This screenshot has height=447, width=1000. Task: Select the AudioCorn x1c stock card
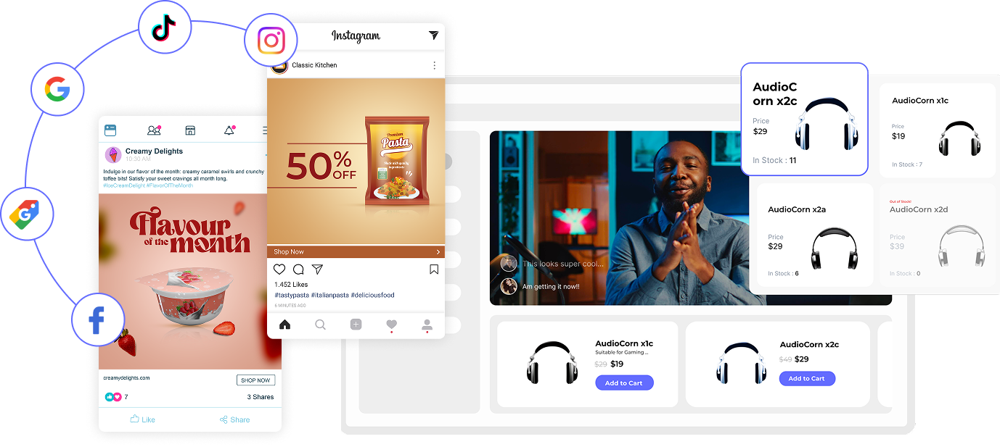click(937, 130)
